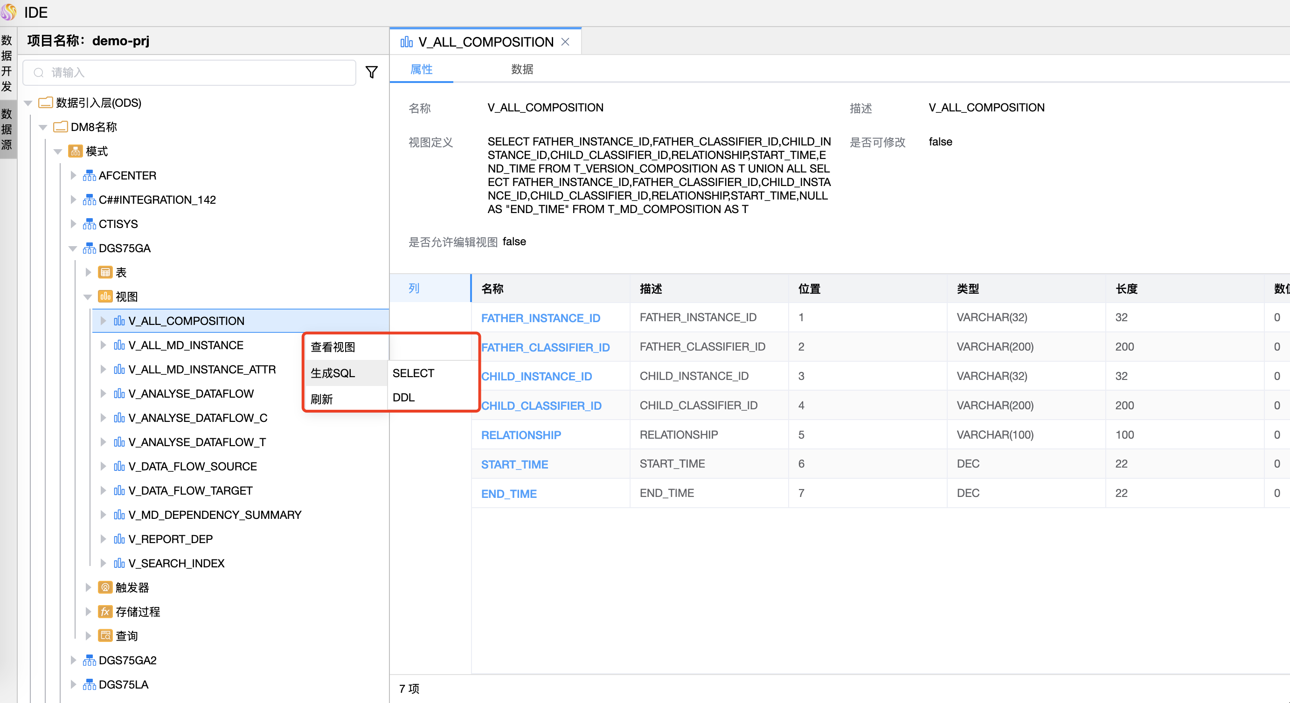Click the V_SEARCH_INDEX view icon
The image size is (1290, 703).
[x=119, y=563]
